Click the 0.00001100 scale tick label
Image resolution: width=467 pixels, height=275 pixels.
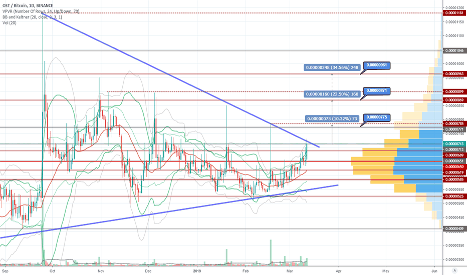[455, 35]
